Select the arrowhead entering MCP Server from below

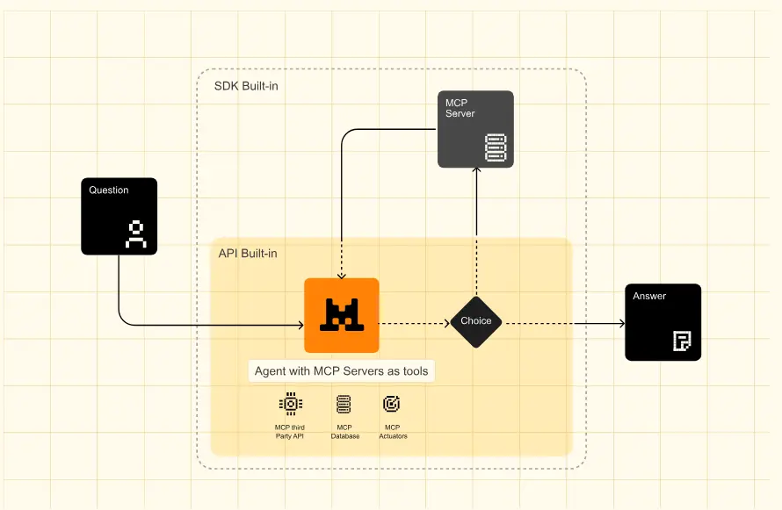(476, 173)
